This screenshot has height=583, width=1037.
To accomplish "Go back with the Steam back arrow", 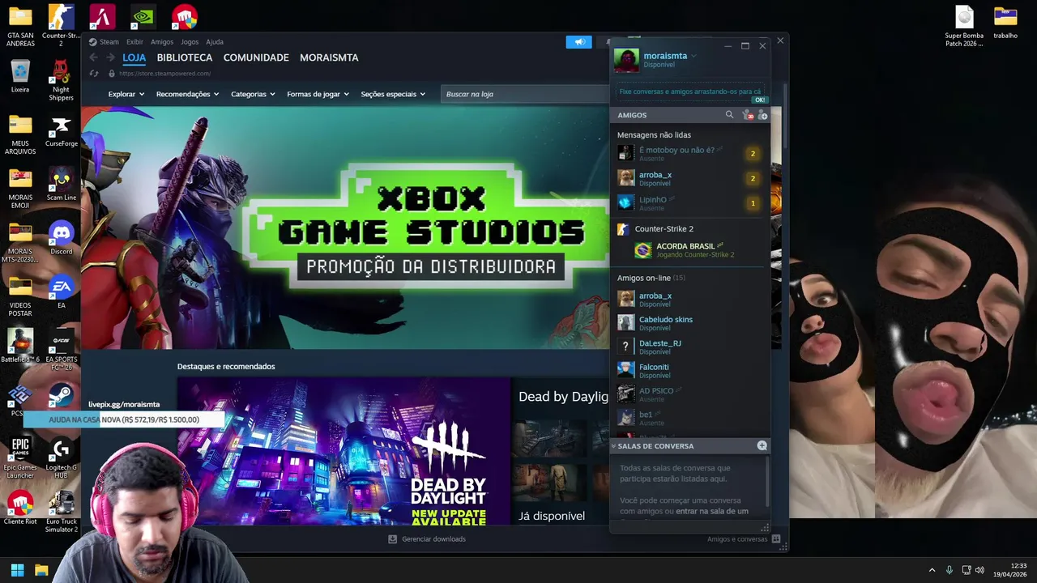I will click(93, 57).
